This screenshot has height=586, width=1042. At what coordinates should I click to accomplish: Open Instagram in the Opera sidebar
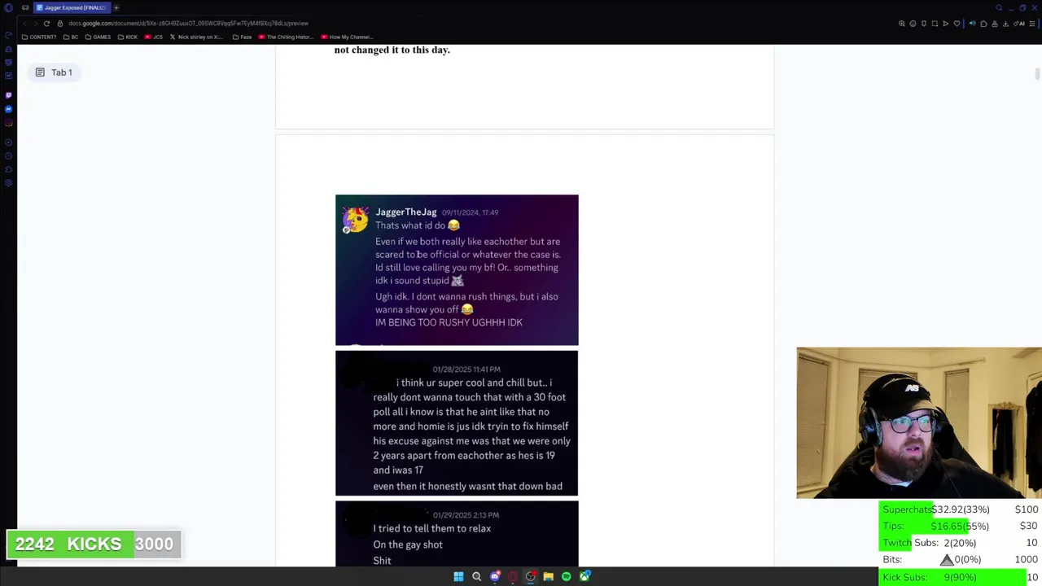(x=8, y=123)
